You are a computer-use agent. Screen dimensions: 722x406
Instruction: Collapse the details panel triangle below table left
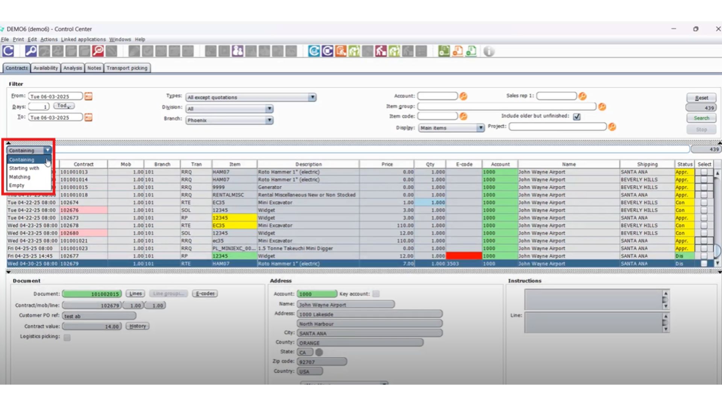point(8,271)
